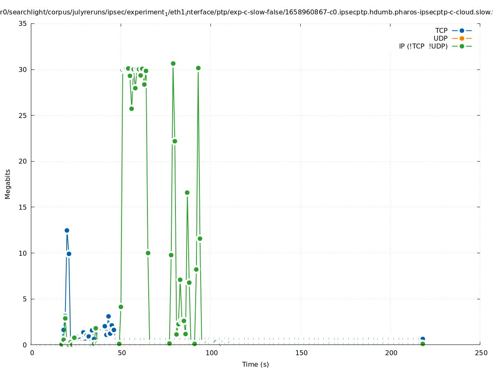The image size is (493, 370).
Task: Click the orange UDP legend marker
Action: [x=462, y=38]
